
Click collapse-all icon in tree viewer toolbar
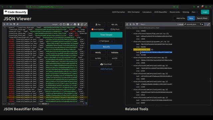coord(130,24)
